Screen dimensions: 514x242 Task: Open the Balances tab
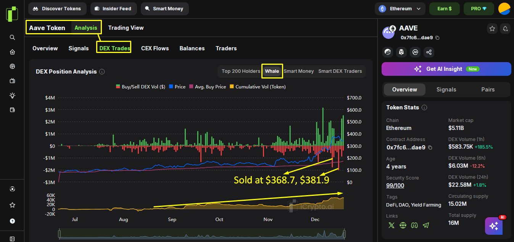(192, 48)
